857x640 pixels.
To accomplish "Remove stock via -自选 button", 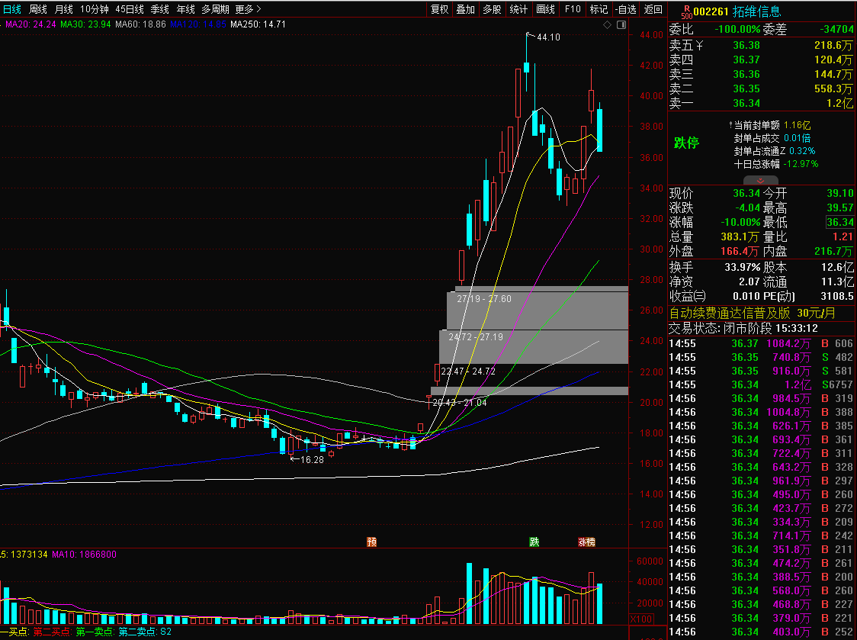I will (625, 9).
